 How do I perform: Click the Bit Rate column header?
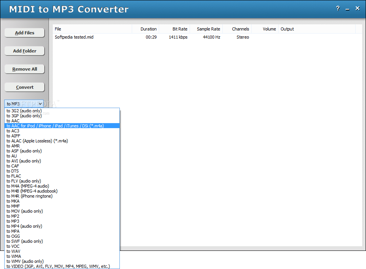[175, 29]
